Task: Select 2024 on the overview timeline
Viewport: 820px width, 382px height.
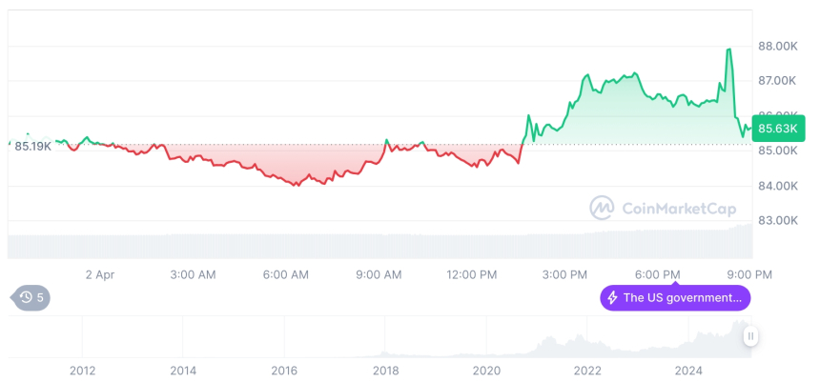Action: (x=688, y=371)
